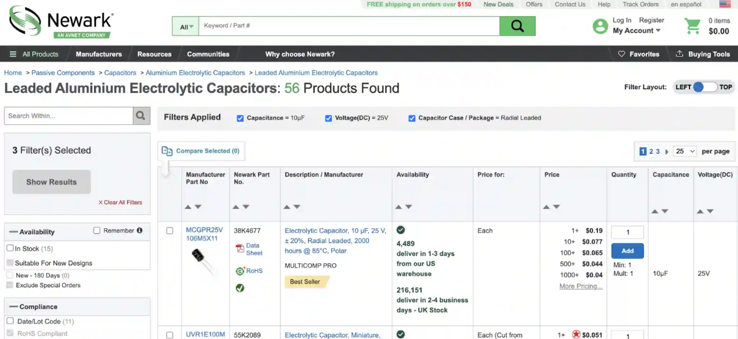
Task: Click the New Deals link
Action: (498, 4)
